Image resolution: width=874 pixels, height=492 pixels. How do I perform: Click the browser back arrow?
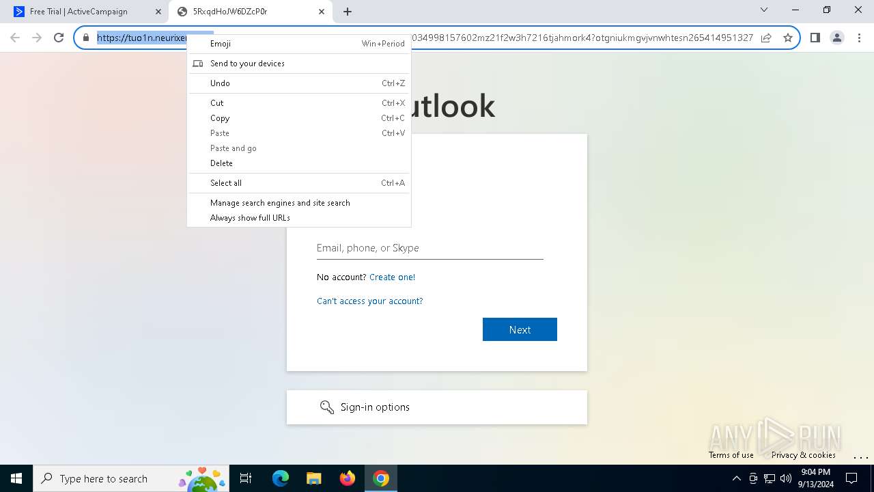tap(15, 38)
